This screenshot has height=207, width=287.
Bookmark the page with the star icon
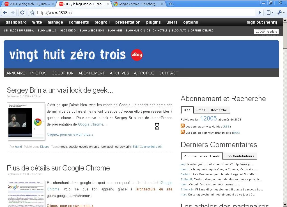point(32,12)
